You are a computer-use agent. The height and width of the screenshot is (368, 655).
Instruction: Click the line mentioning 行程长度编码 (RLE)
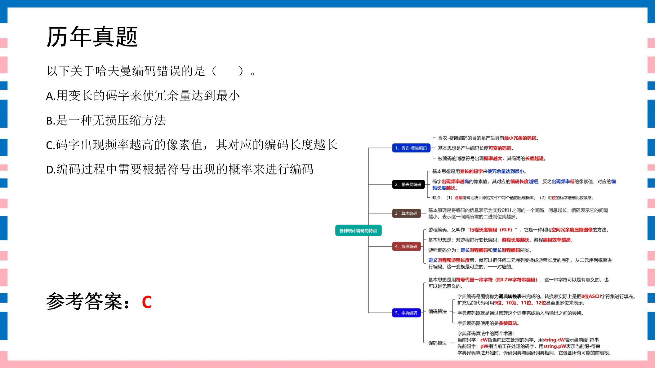(x=519, y=230)
